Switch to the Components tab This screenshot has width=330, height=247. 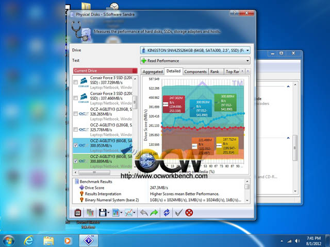click(195, 72)
